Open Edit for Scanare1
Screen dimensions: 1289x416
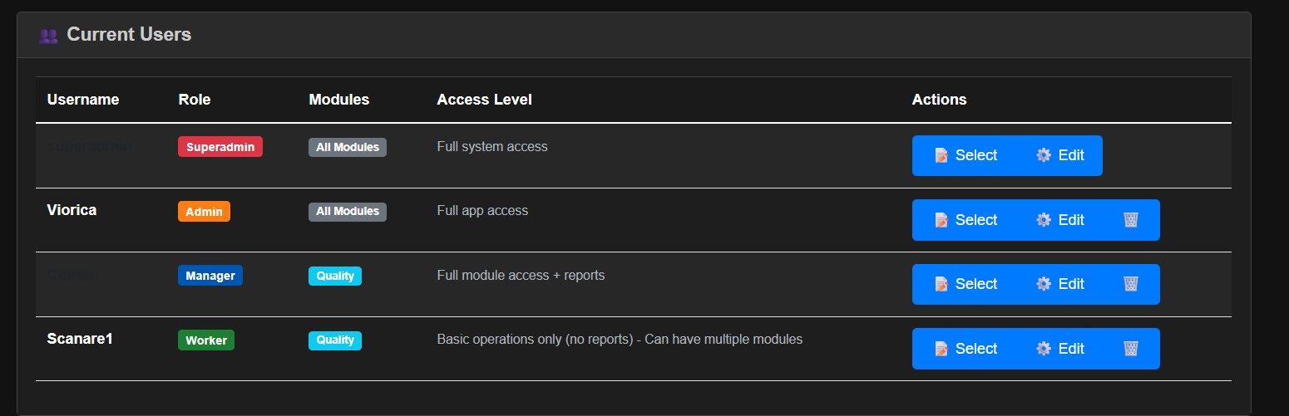click(x=1060, y=349)
